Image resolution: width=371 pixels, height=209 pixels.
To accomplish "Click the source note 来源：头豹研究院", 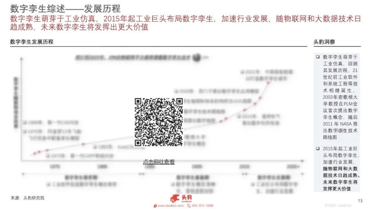I will (x=27, y=198).
